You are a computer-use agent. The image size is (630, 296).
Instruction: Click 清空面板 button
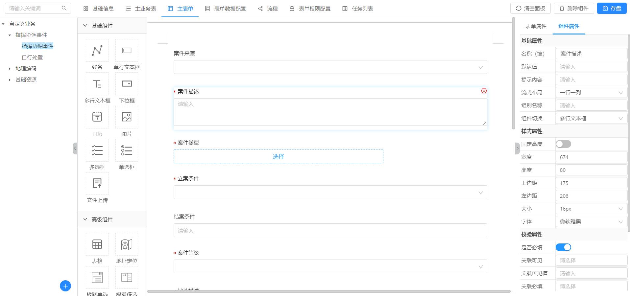530,9
